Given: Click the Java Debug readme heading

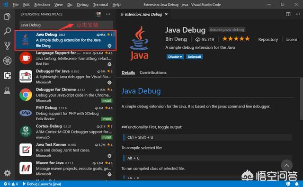Looking at the screenshot, I should tap(141, 91).
